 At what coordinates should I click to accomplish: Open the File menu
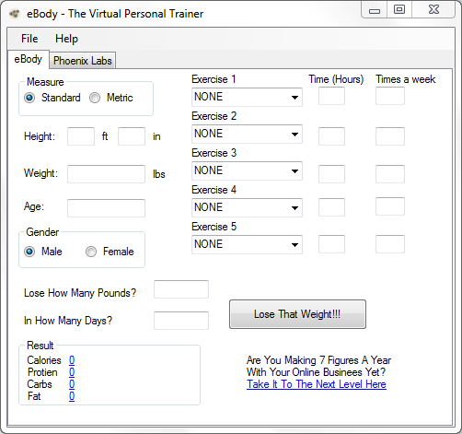29,39
